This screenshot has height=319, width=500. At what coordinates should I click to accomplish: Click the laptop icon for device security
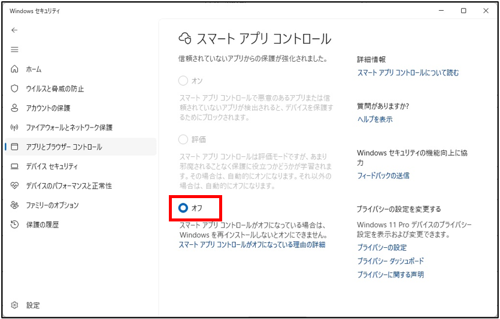[x=14, y=166]
